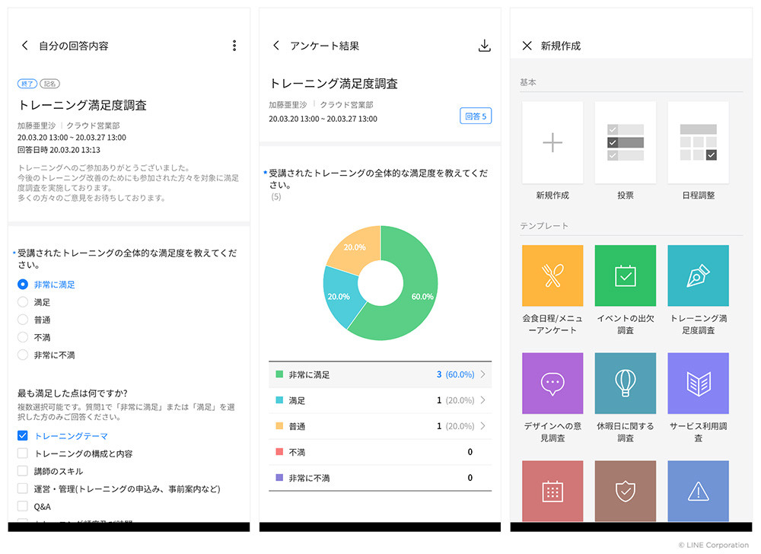Click the テンプレート section heading
Screen dimensions: 761x554
544,225
